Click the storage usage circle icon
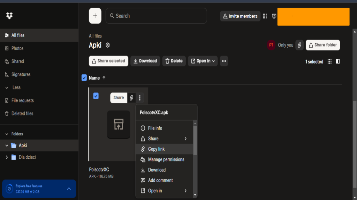 tap(9, 189)
